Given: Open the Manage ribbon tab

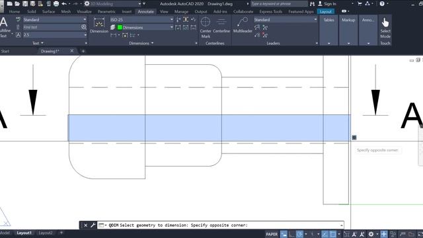Looking at the screenshot, I should [181, 12].
